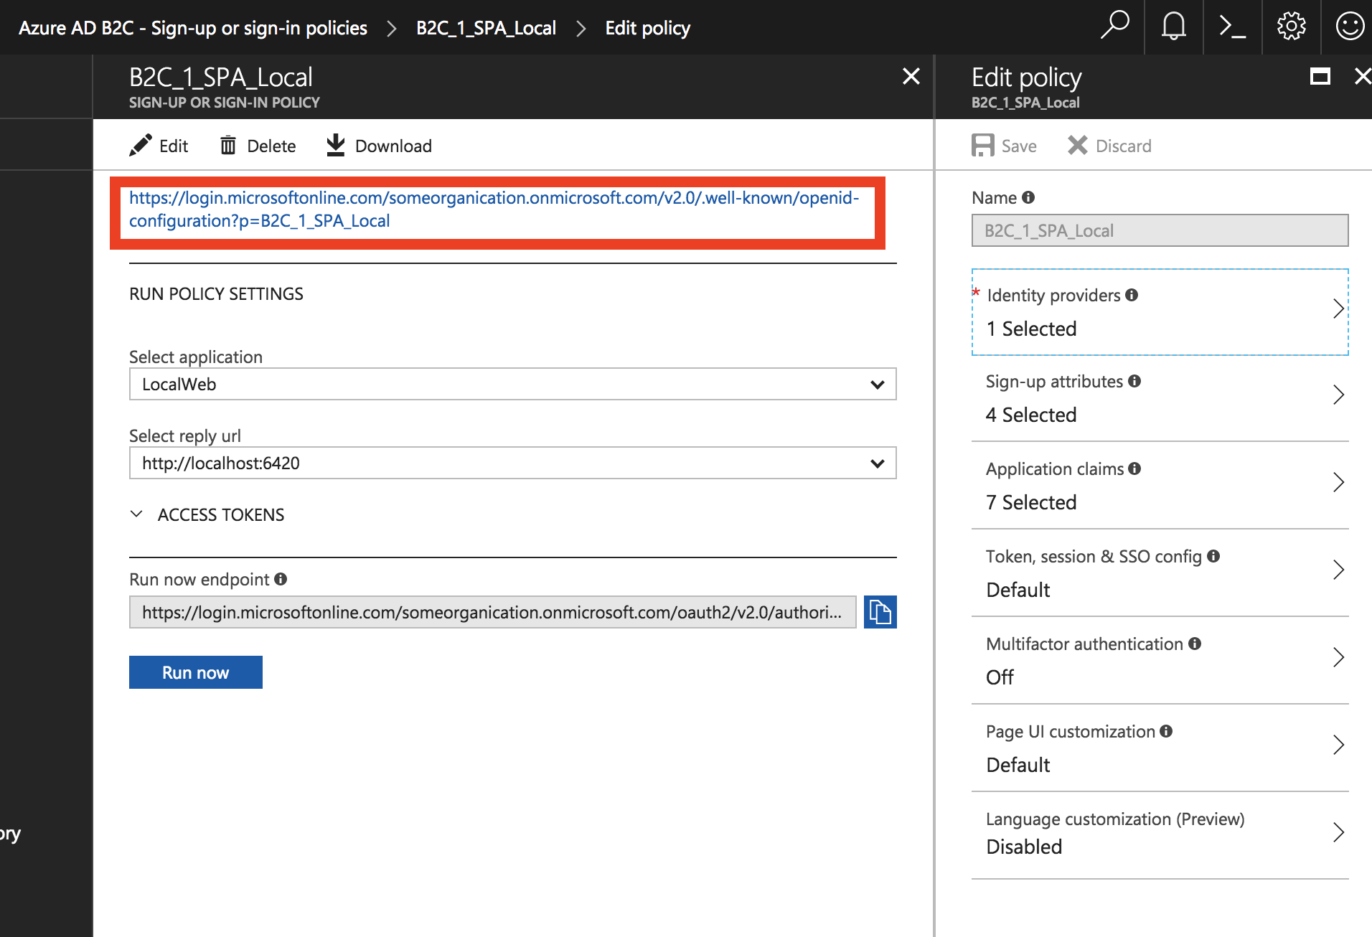Screen dimensions: 1372x937
Task: Click the Edit pencil icon
Action: click(x=141, y=145)
